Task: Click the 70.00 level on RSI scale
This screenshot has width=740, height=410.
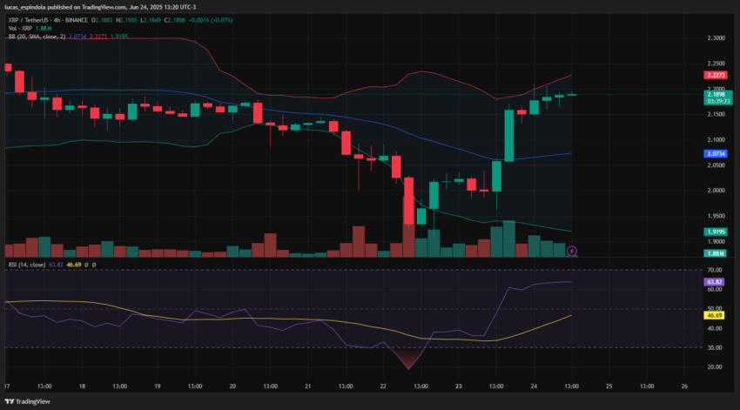Action: coord(715,271)
